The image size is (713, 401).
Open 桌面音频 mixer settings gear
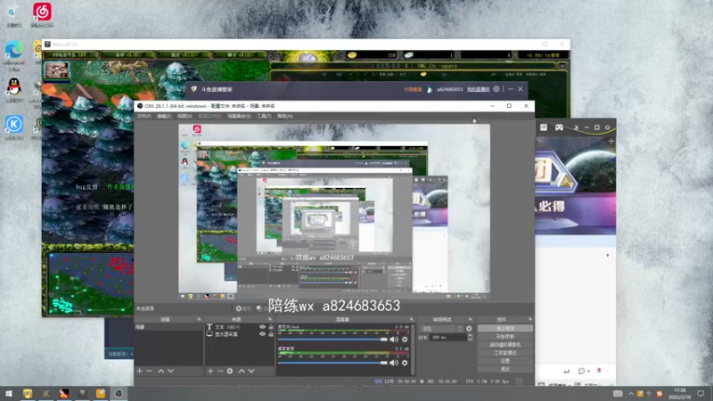point(405,363)
